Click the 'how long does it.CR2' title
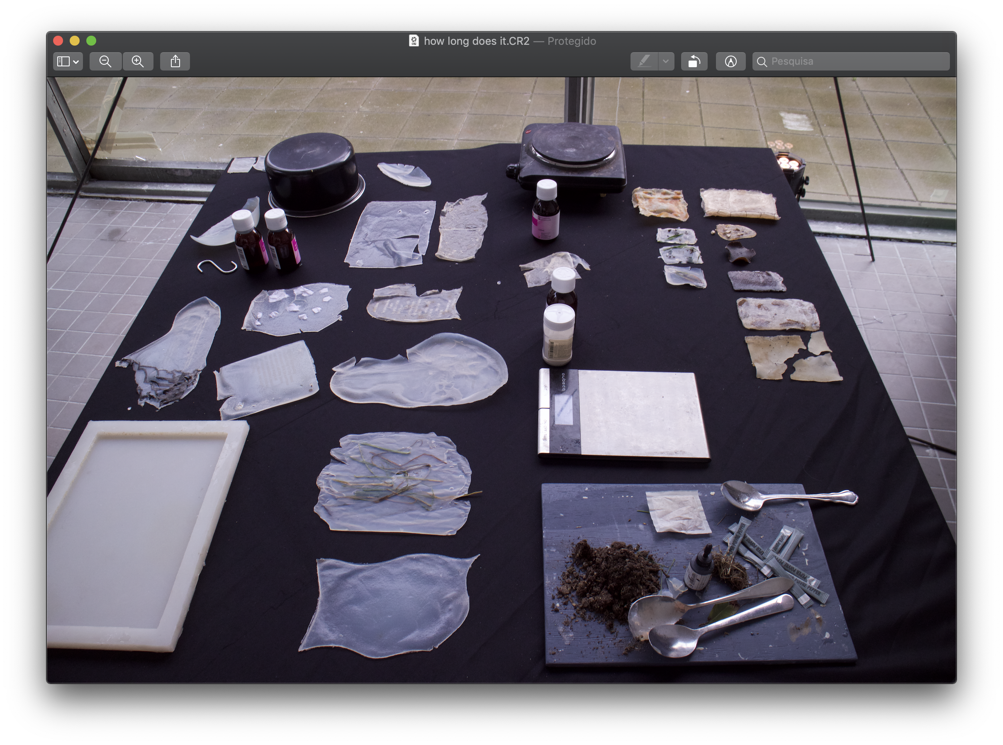The width and height of the screenshot is (1003, 745). point(476,41)
